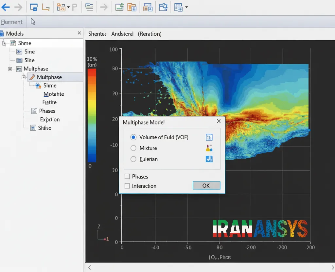Select the Fiethe tree item

(49, 102)
